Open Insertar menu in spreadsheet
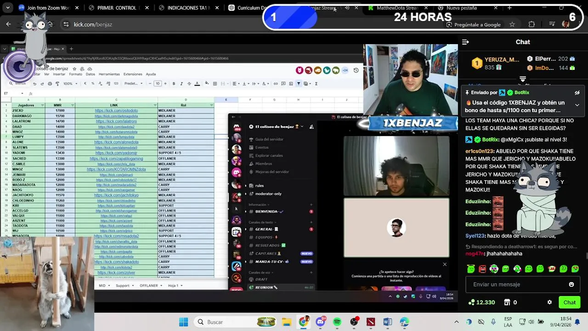This screenshot has height=331, width=588. [x=59, y=74]
